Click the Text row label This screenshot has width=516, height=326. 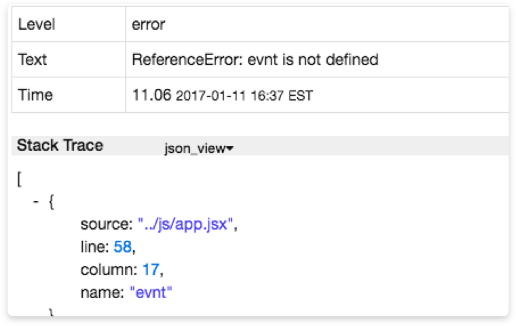pos(31,60)
